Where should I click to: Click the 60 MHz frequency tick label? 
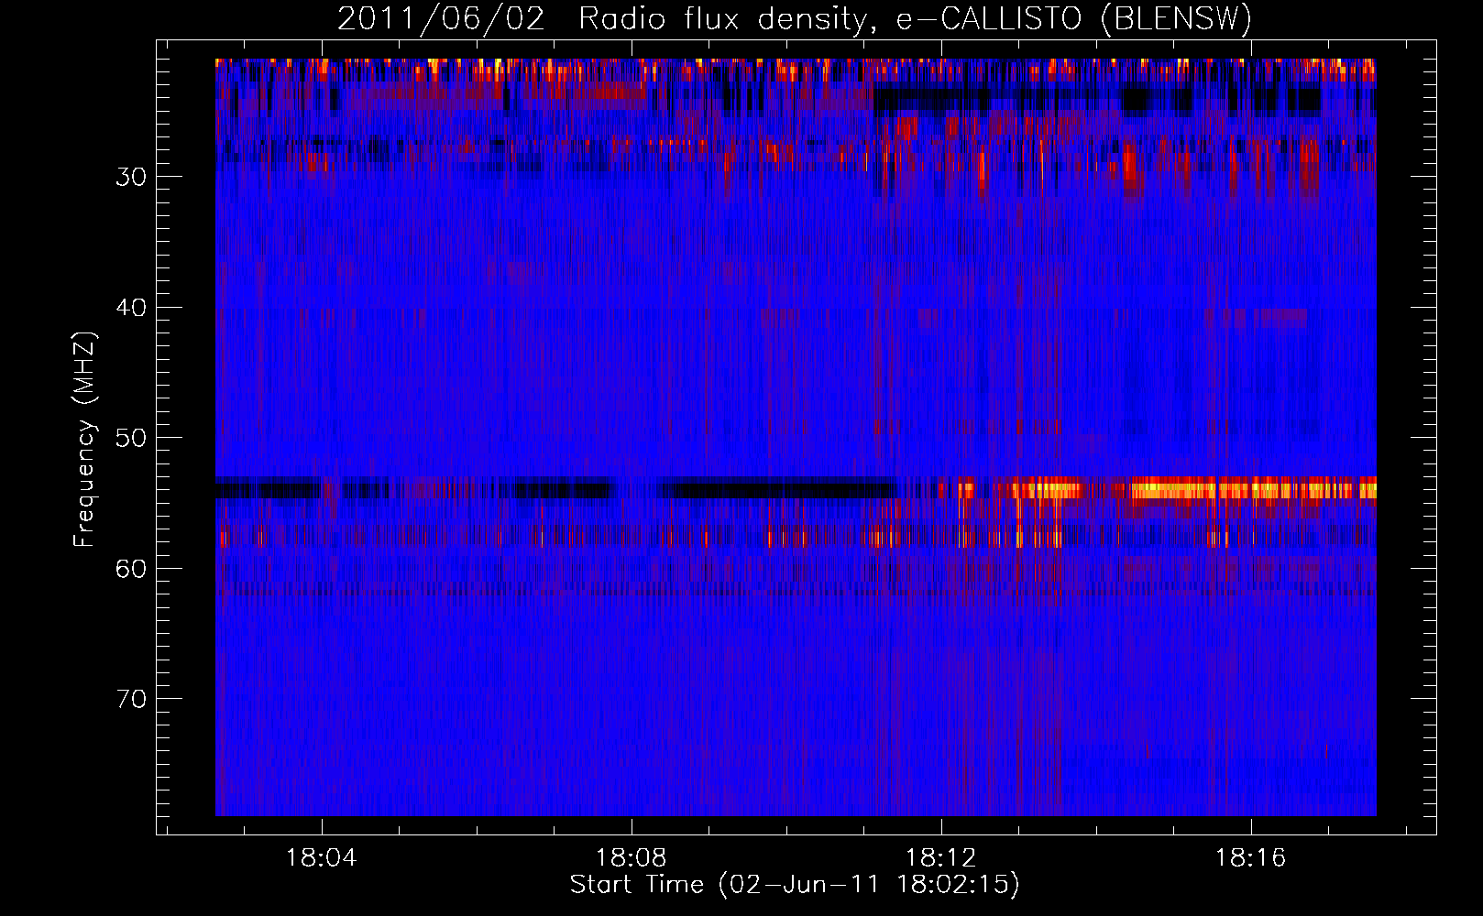point(131,569)
